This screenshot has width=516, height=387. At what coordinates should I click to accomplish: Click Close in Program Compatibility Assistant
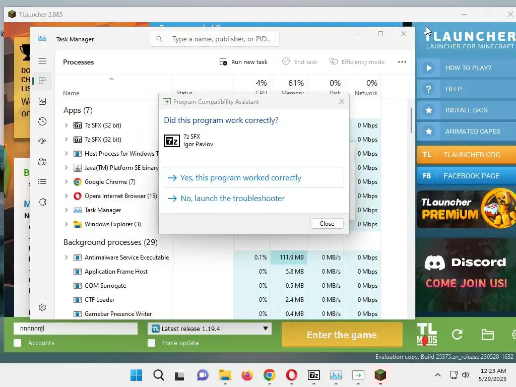(x=327, y=223)
